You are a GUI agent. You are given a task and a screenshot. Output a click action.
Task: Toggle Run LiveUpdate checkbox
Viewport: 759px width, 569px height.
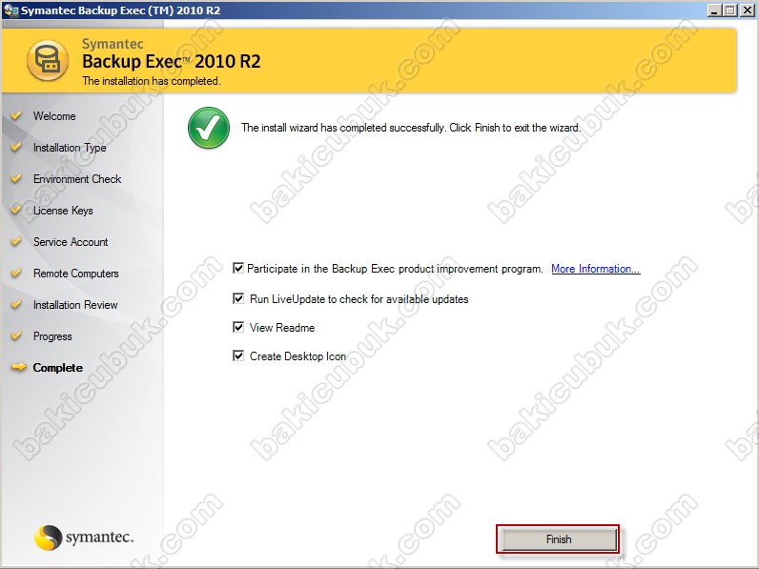pos(238,298)
